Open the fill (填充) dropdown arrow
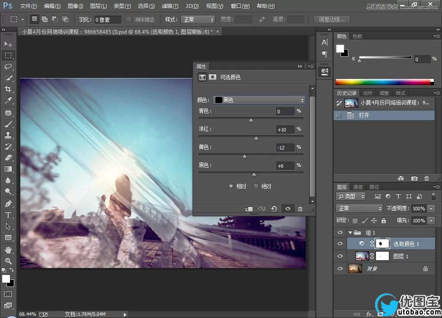Image resolution: width=442 pixels, height=318 pixels. [x=431, y=221]
